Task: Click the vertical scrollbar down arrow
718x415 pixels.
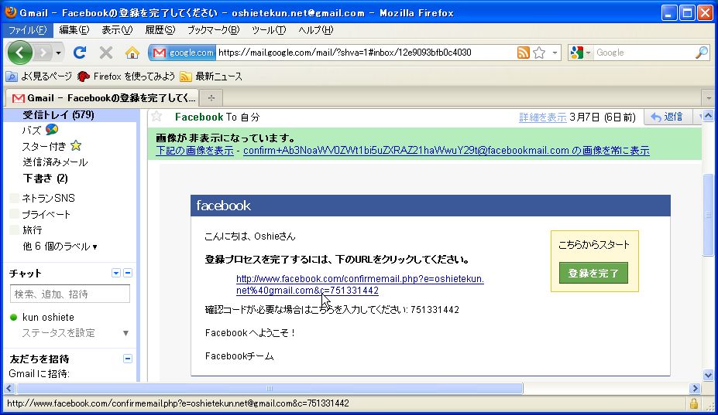Action: click(x=709, y=376)
